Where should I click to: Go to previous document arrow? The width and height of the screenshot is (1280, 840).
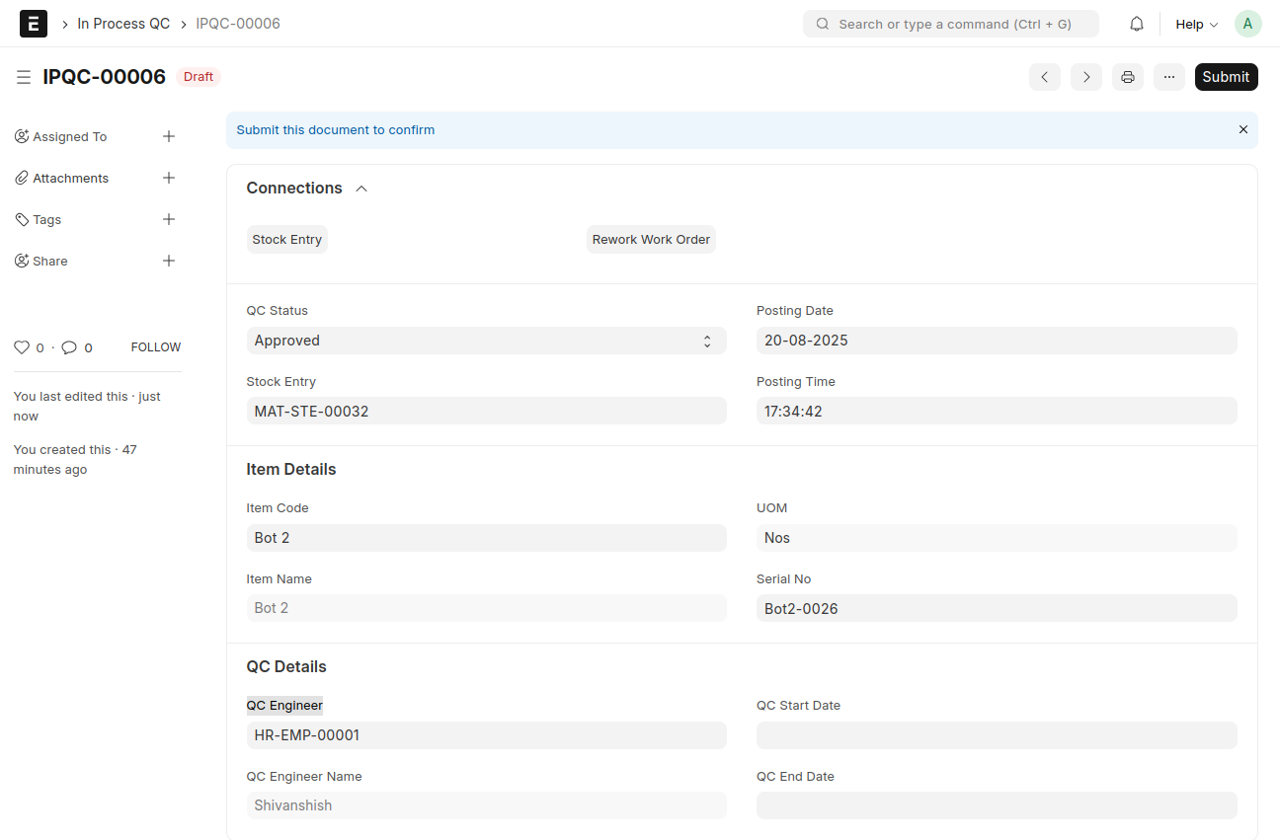[1045, 77]
